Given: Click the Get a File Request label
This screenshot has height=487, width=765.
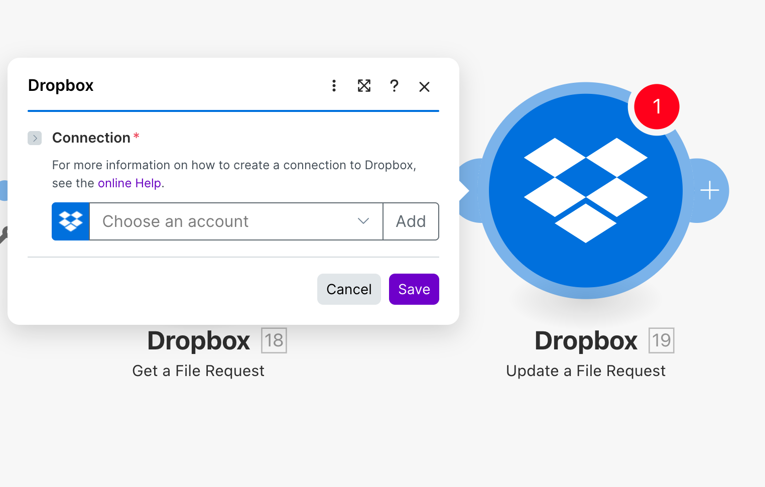Looking at the screenshot, I should (x=198, y=371).
